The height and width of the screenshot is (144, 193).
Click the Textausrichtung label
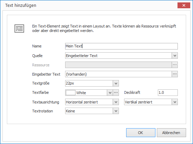pyautogui.click(x=45, y=102)
